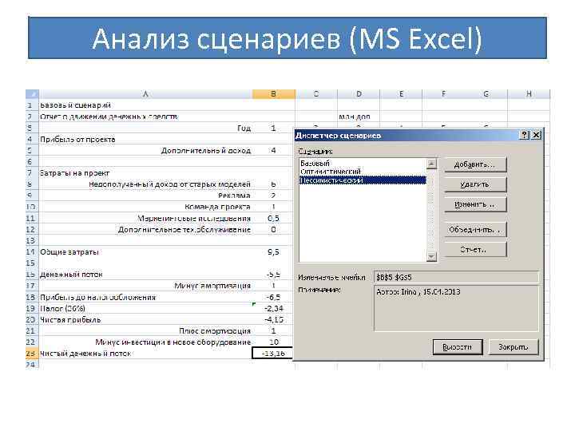Screen dimensions: 575x431
Task: Select column D header
Action: pos(359,94)
